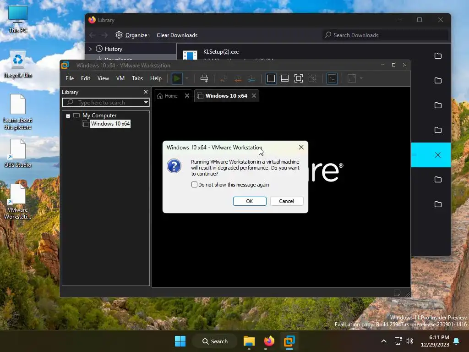Click the Search Downloads field
469x352 pixels.
[x=386, y=35]
